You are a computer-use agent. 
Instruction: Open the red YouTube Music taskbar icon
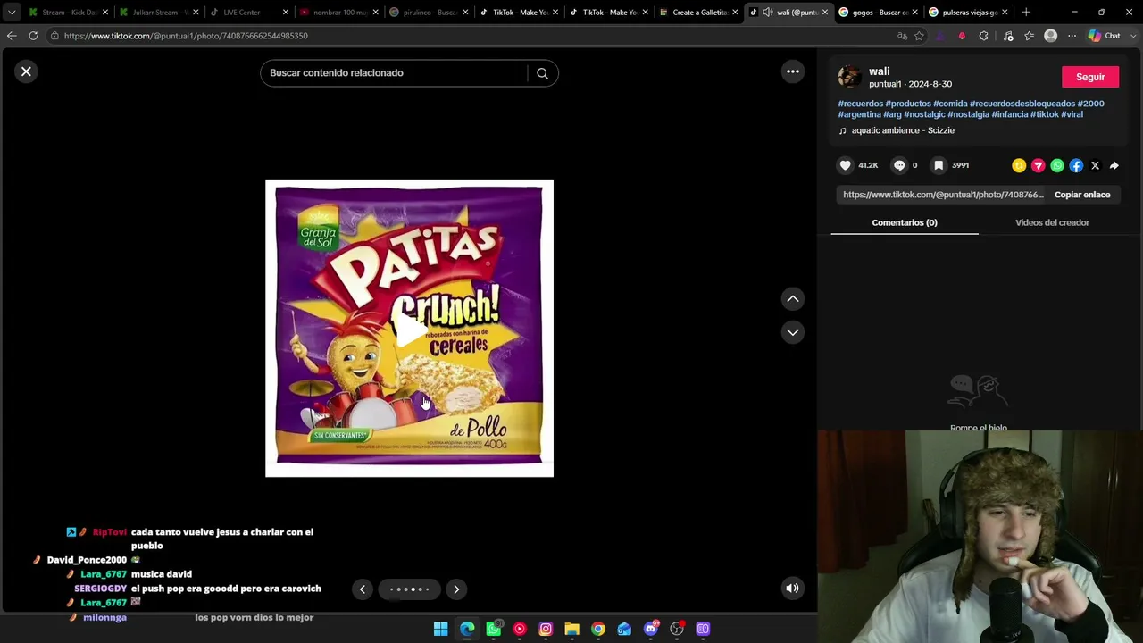[x=520, y=629]
